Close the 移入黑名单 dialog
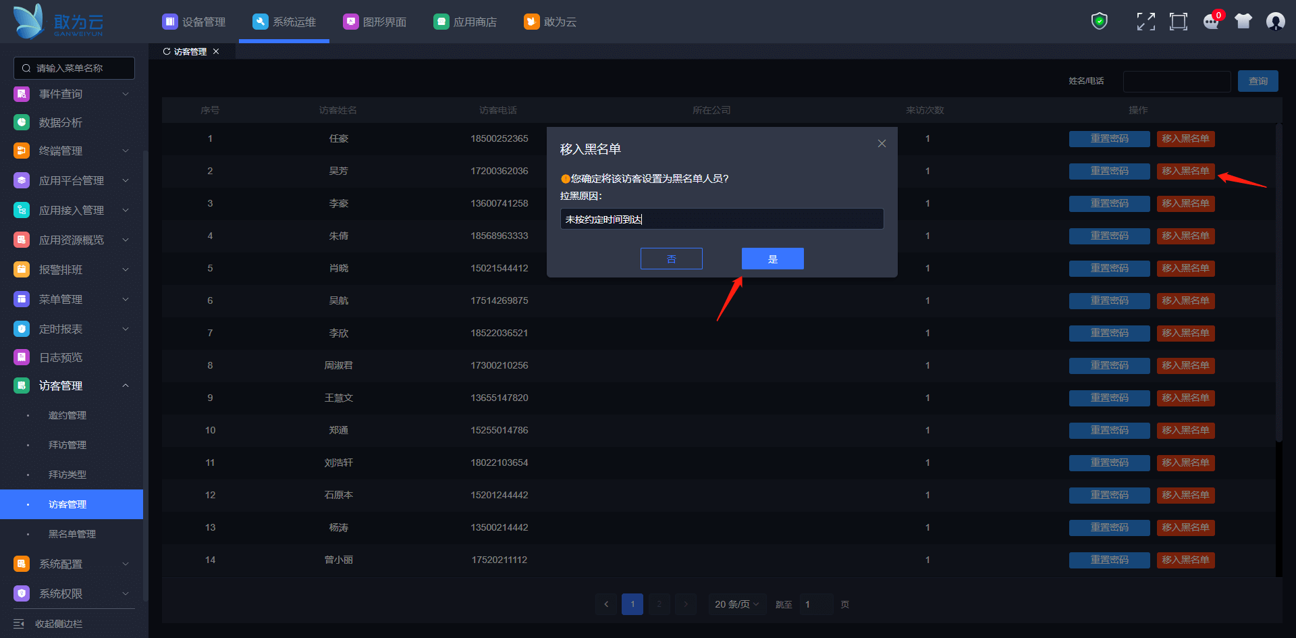 click(x=882, y=144)
